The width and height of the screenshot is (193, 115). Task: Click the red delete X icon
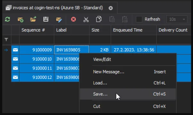(74, 19)
